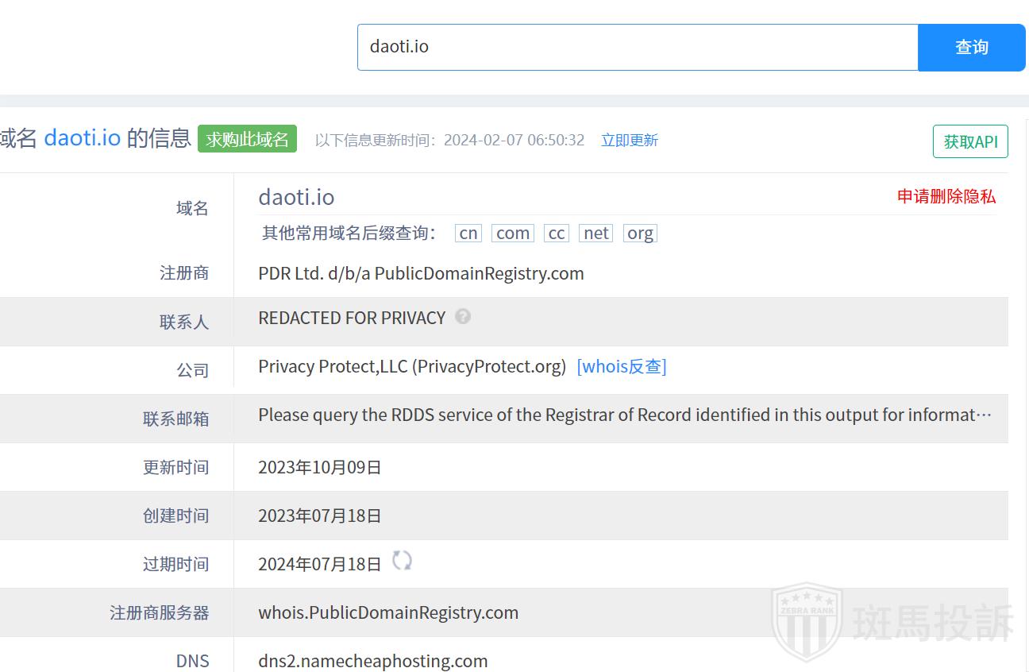This screenshot has width=1029, height=672.
Task: Click the dns2.namecheaphosting.com DNS entry
Action: (373, 661)
